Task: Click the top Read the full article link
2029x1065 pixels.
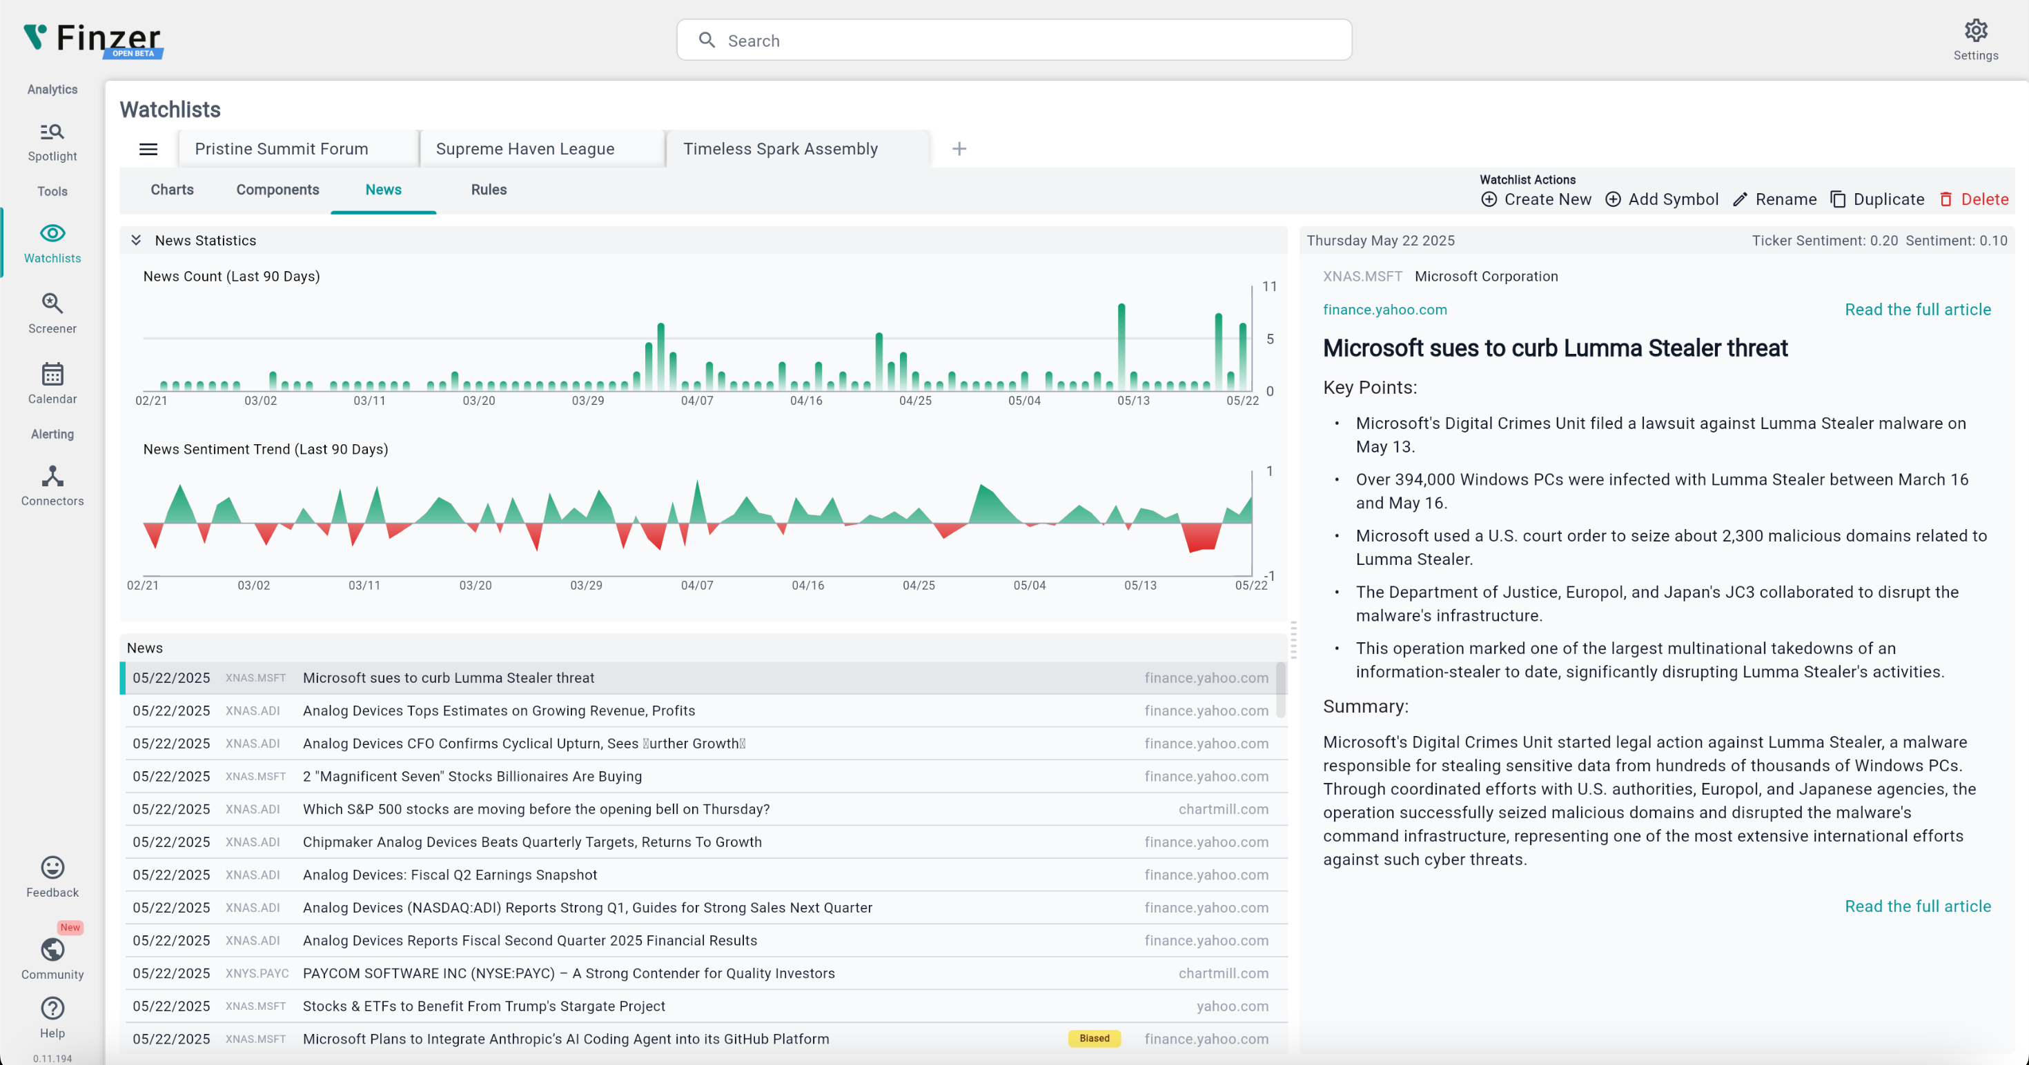Action: point(1917,309)
